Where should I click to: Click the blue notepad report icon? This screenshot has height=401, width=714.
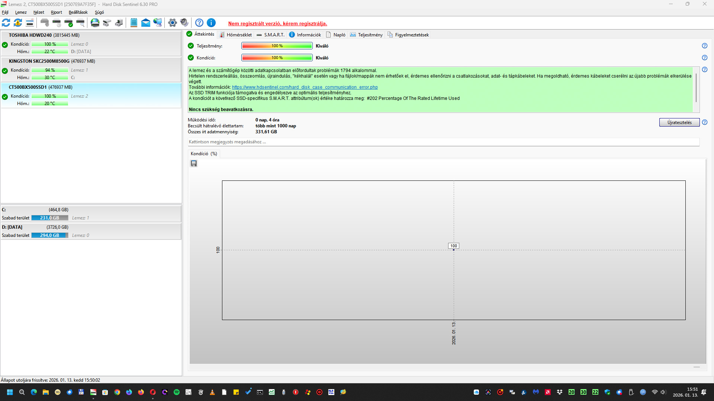[x=134, y=23]
